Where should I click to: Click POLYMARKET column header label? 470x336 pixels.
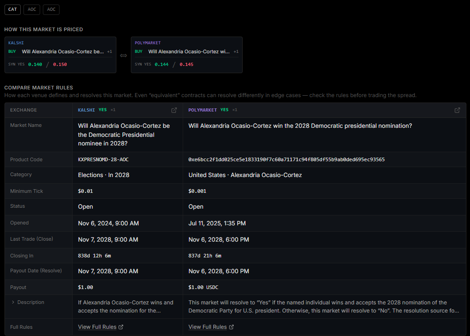(x=203, y=110)
